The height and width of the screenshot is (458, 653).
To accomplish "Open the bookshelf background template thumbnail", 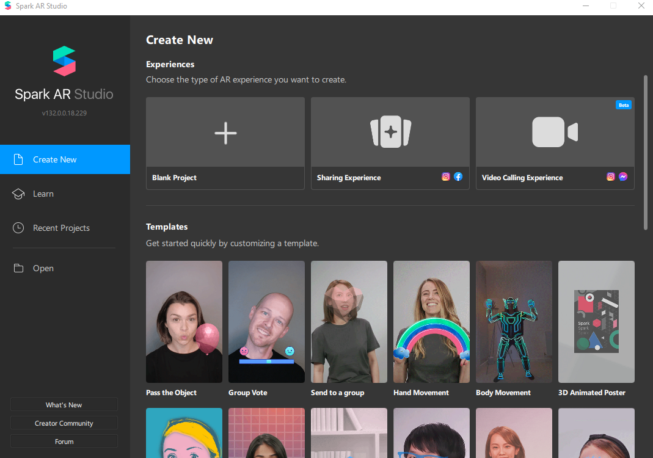I will [x=349, y=433].
